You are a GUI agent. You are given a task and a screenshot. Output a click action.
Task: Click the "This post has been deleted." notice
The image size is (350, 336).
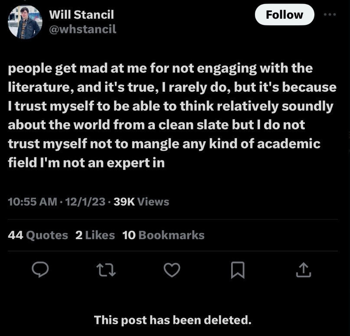click(x=173, y=320)
